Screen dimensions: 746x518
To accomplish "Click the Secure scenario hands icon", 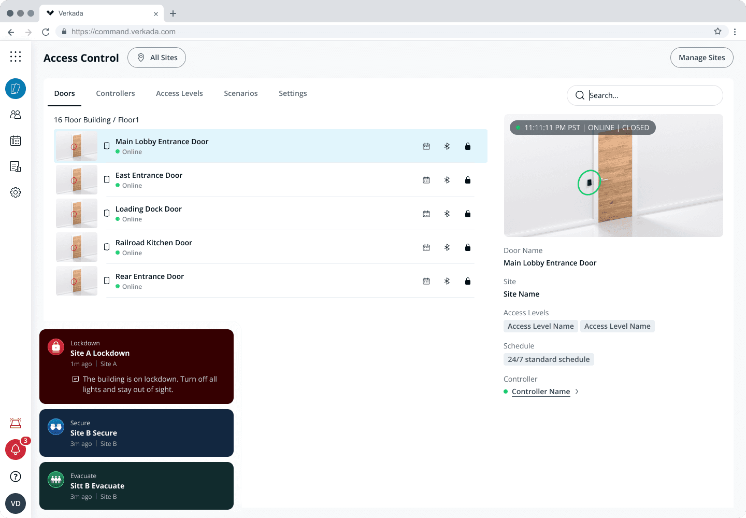I will (56, 427).
